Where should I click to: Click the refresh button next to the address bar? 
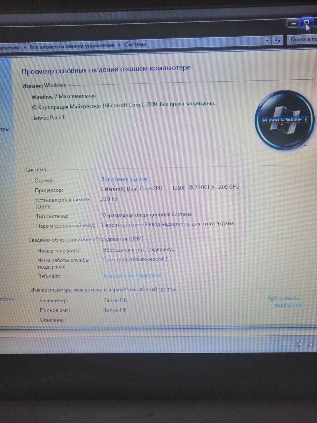coord(277,41)
